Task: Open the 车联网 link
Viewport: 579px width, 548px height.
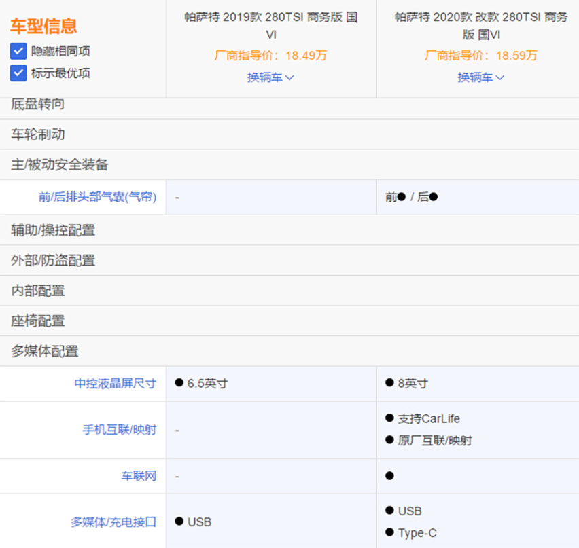Action: click(x=139, y=476)
